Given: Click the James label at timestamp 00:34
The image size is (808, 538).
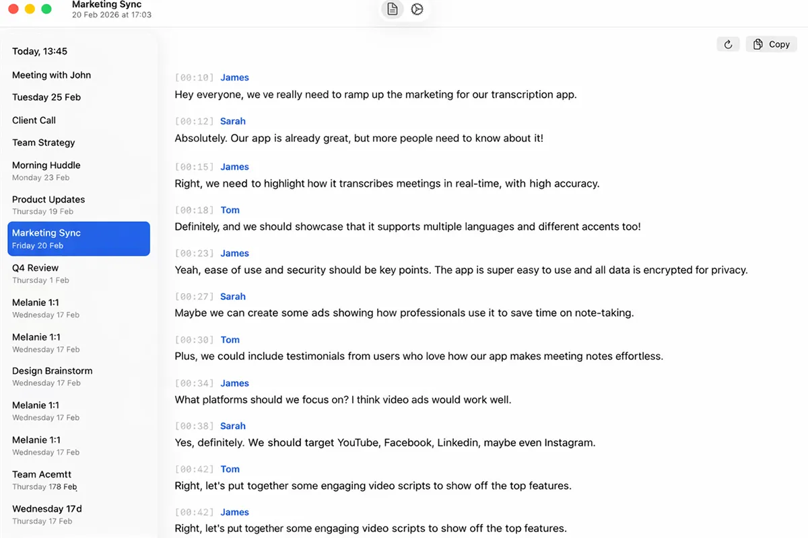Looking at the screenshot, I should [x=234, y=383].
